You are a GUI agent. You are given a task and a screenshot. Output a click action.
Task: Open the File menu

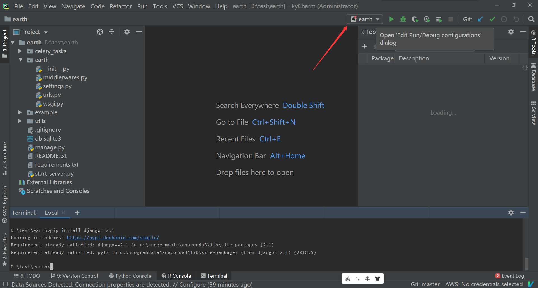tap(18, 6)
